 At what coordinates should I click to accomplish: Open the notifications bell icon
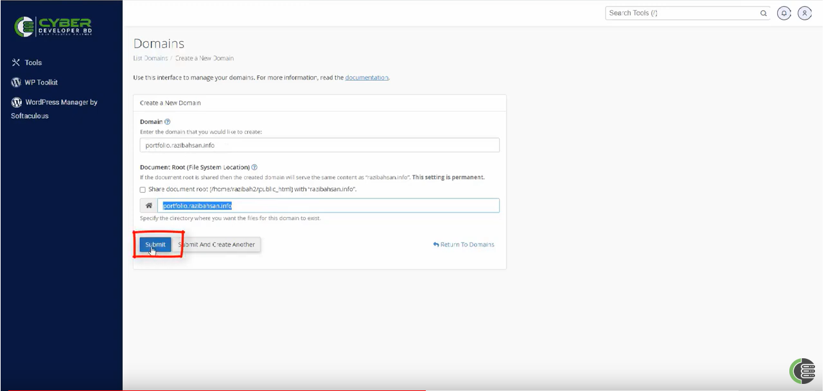(x=784, y=13)
